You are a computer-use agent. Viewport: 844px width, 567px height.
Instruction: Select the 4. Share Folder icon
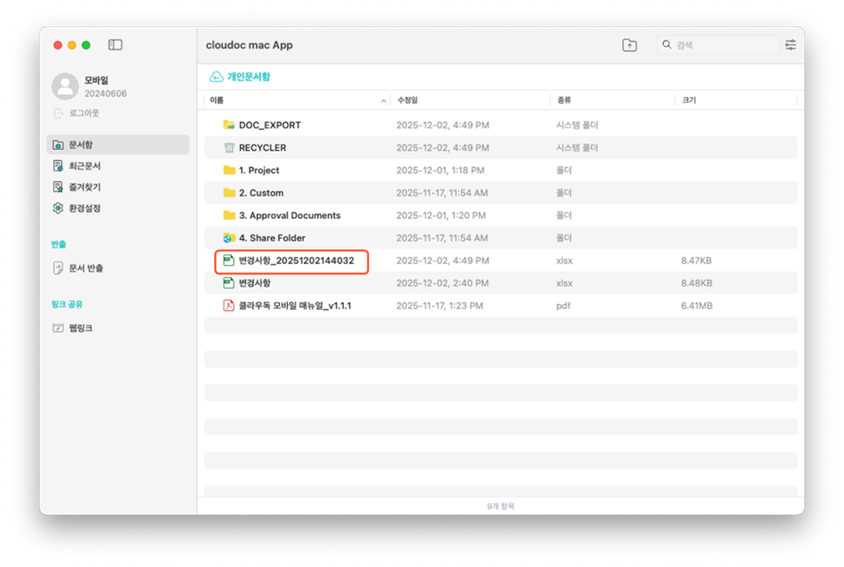[x=229, y=238]
